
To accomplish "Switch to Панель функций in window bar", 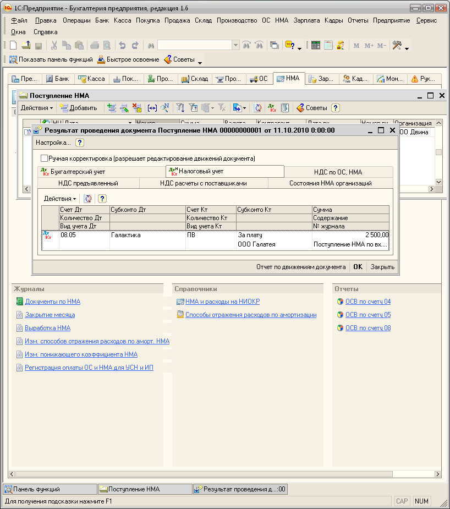I will pos(50,489).
